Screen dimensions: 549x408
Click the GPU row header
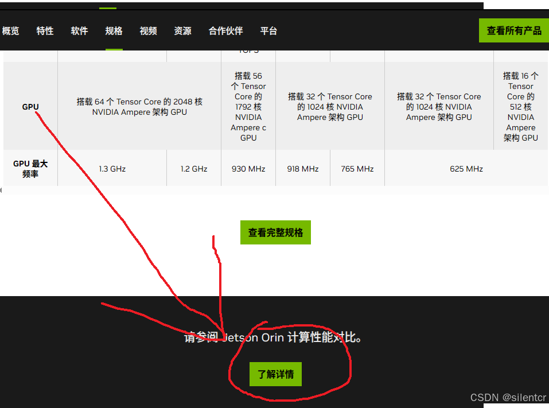[30, 107]
